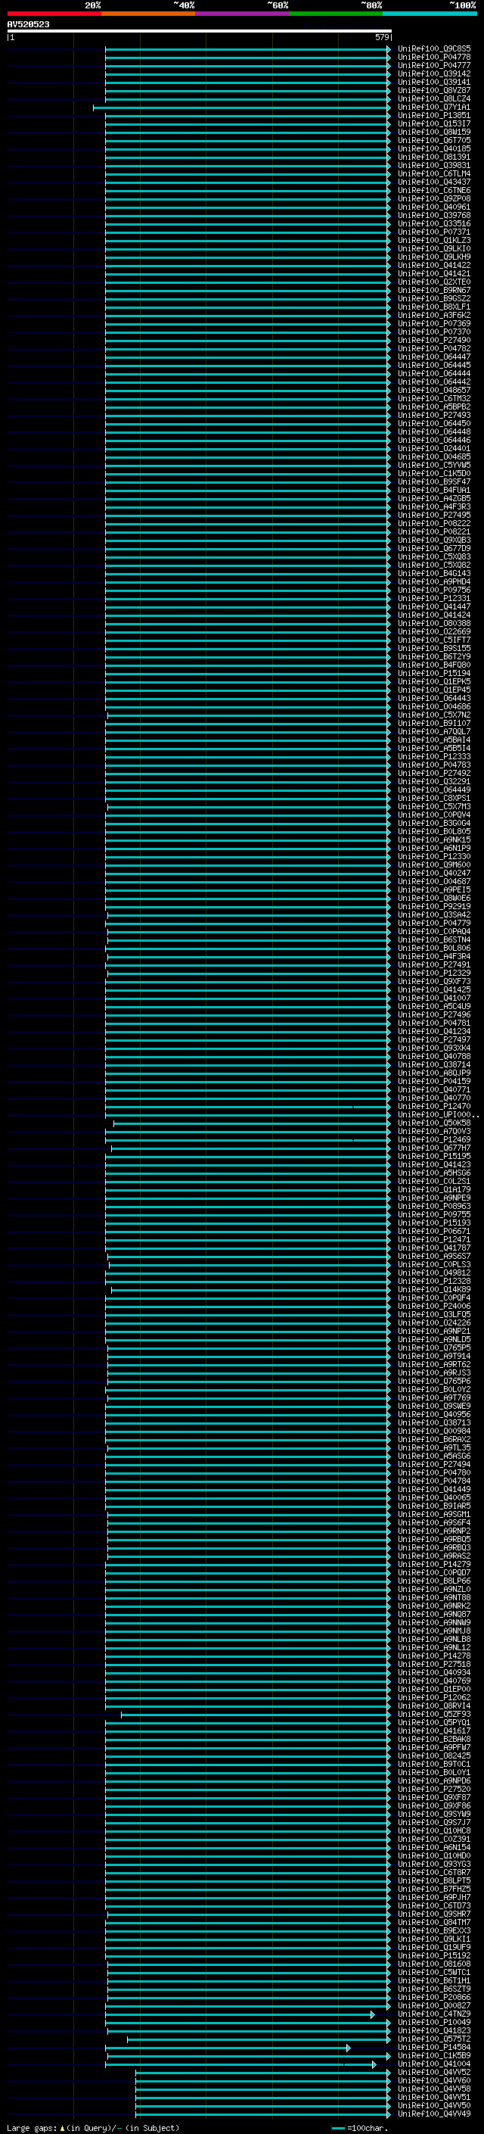Image resolution: width=484 pixels, height=2134 pixels.
Task: Select hit label UniRef100_Q14K89
Action: tap(433, 1289)
